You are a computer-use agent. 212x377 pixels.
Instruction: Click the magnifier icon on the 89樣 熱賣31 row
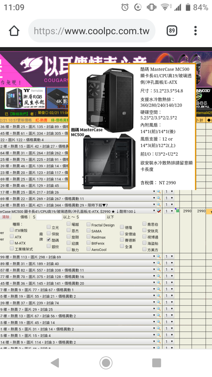159,263
